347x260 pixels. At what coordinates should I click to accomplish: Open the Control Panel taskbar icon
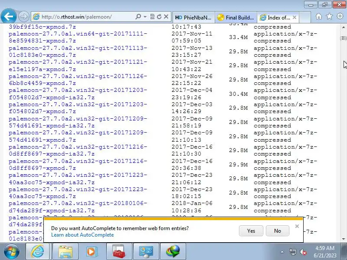tap(146, 251)
